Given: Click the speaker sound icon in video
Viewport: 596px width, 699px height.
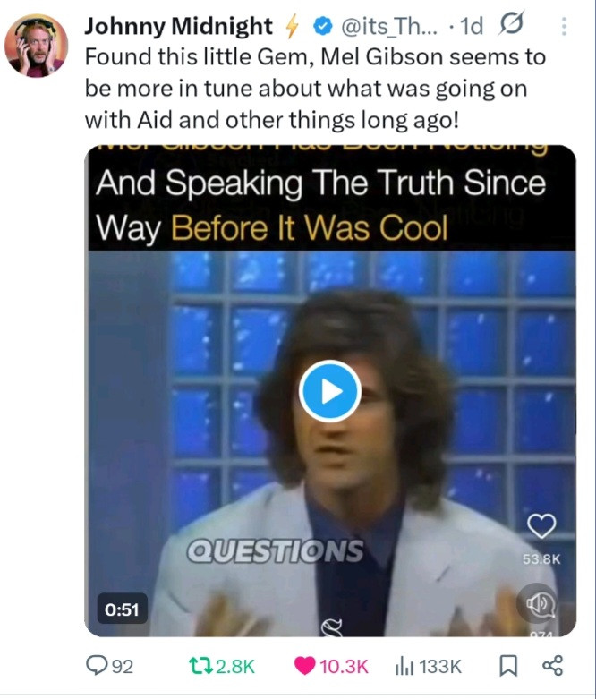Looking at the screenshot, I should (537, 603).
